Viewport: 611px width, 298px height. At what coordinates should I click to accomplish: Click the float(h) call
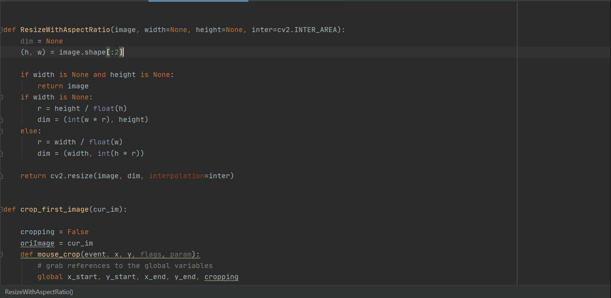(110, 108)
